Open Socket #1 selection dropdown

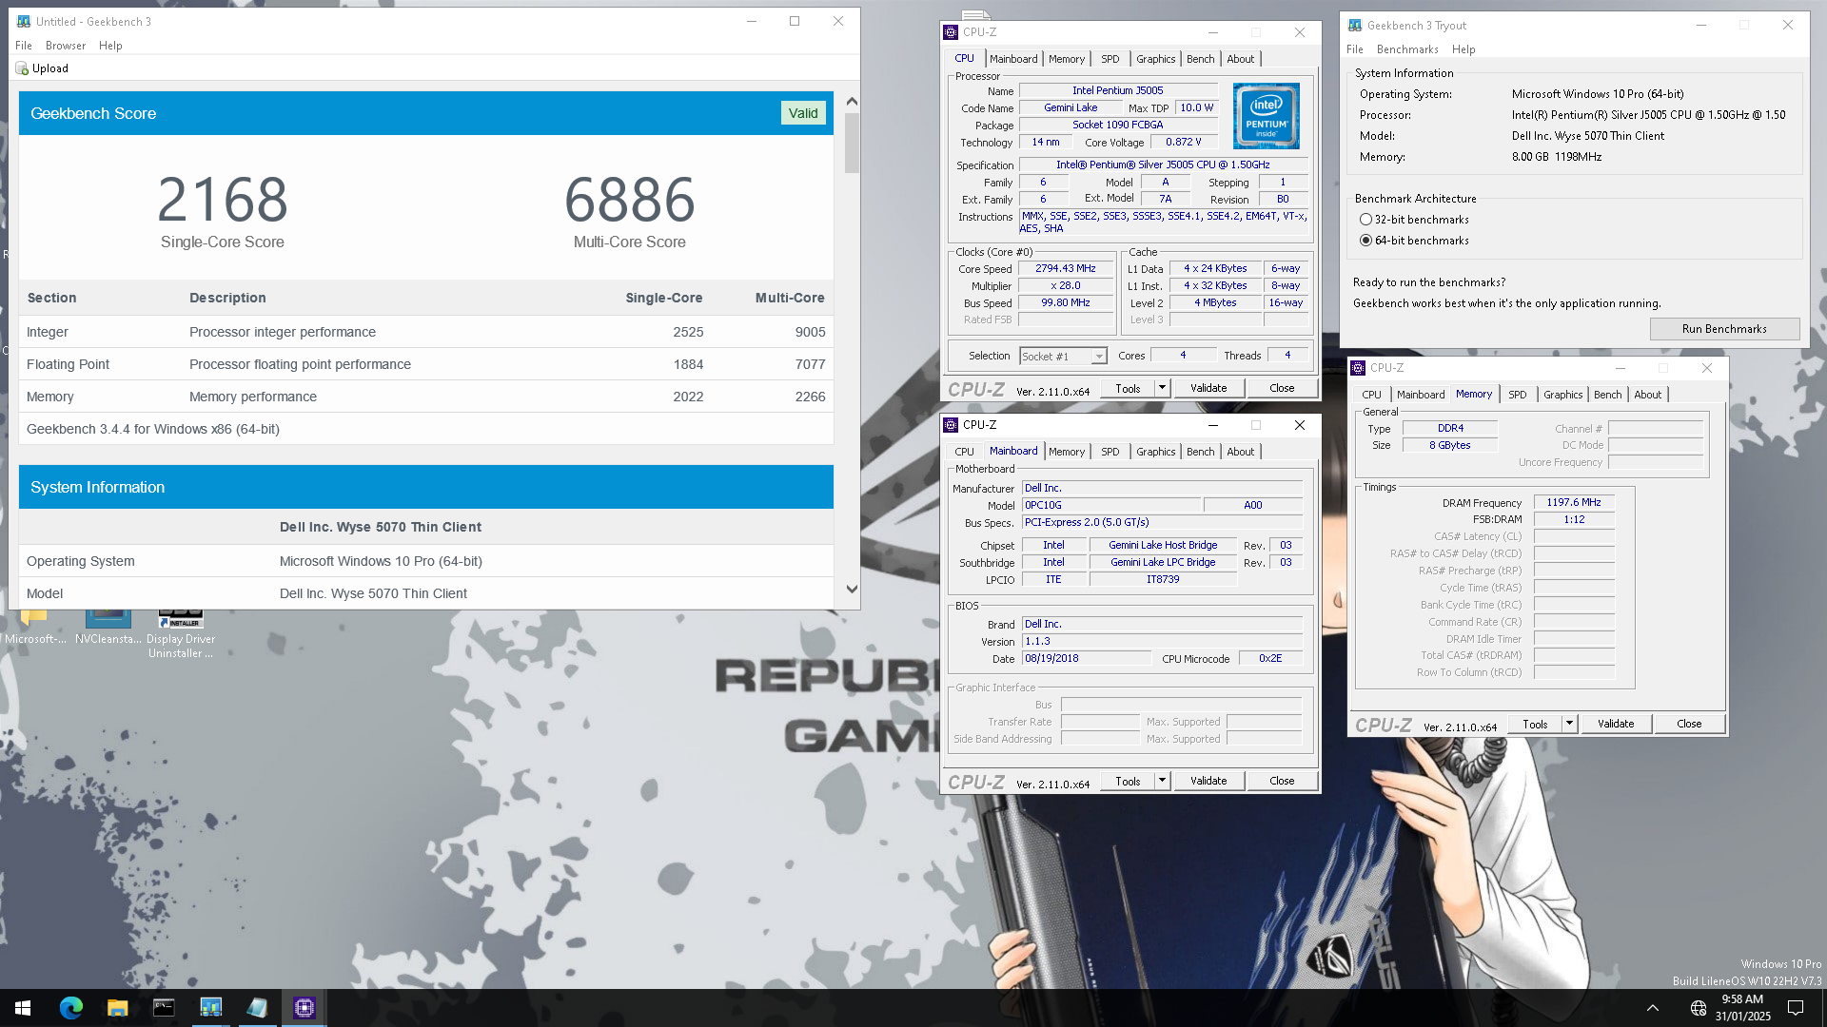tap(1099, 357)
